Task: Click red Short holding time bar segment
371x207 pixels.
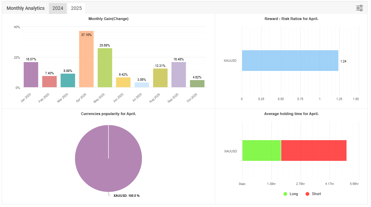Action: pyautogui.click(x=314, y=151)
